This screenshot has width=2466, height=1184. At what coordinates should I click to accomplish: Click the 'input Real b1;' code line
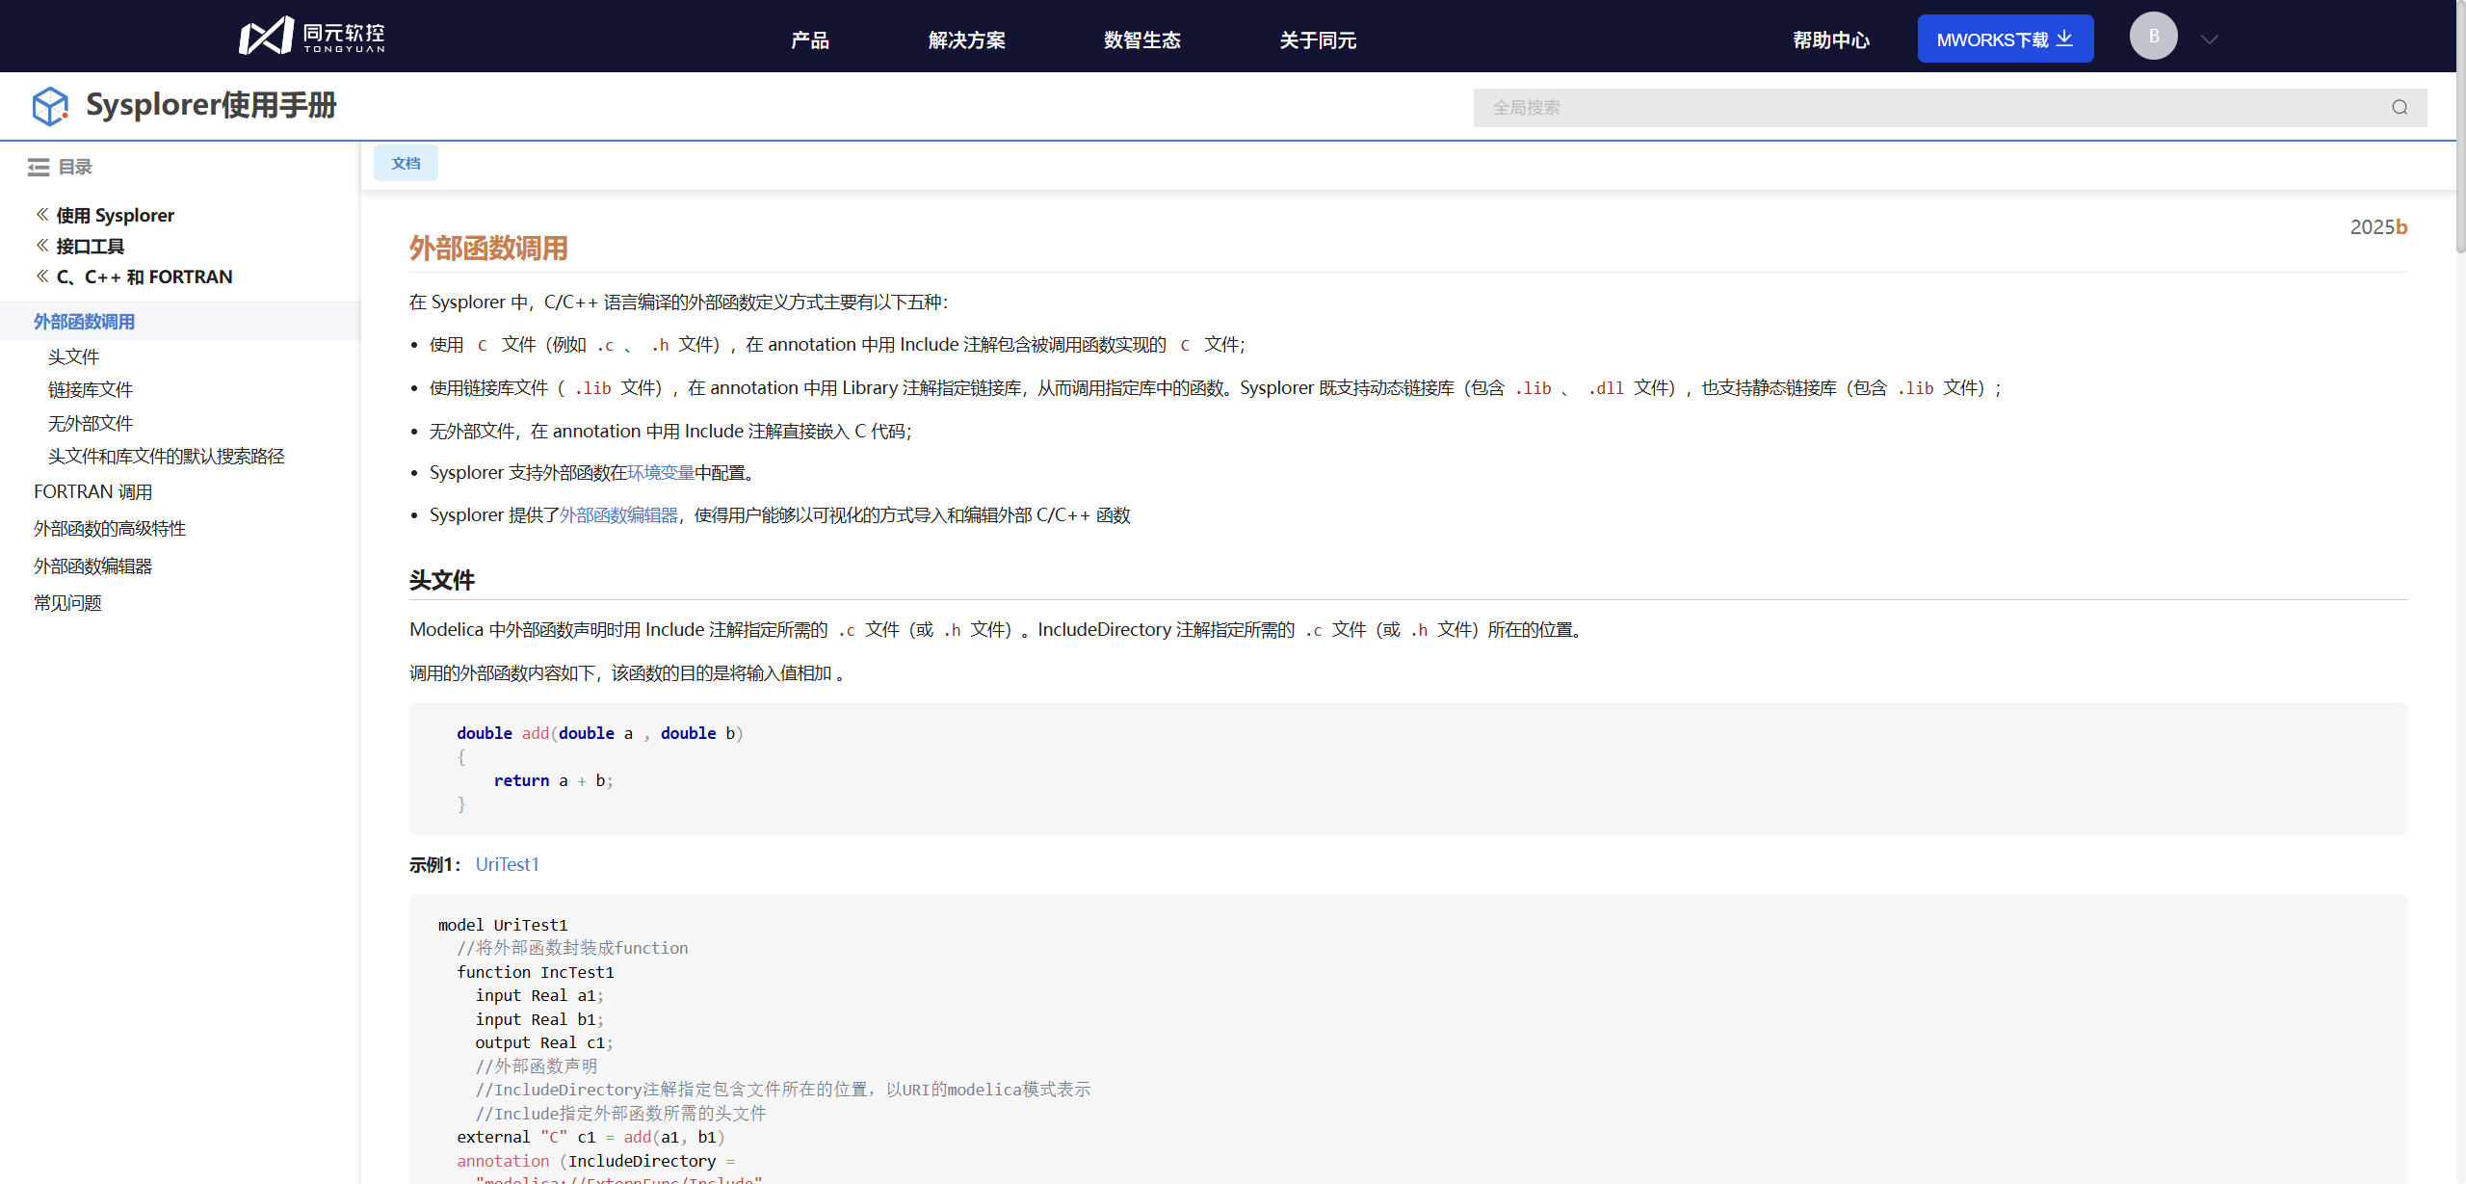(x=539, y=1019)
